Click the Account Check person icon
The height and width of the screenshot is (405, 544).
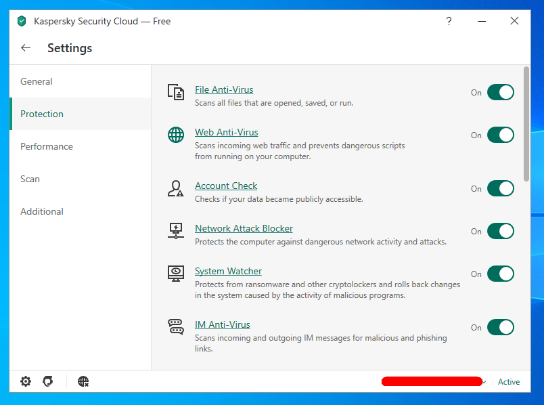pos(176,188)
